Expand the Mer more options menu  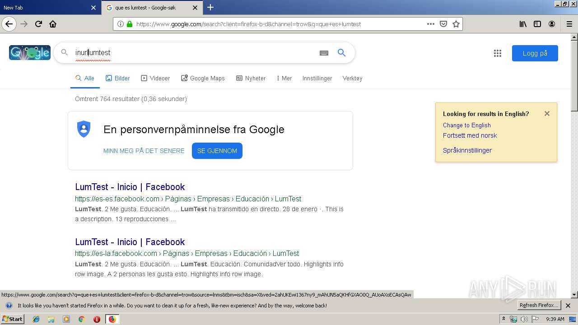click(284, 78)
